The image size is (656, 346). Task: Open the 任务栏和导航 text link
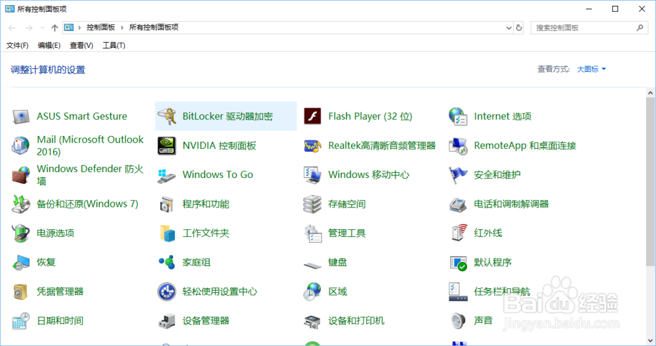(502, 292)
